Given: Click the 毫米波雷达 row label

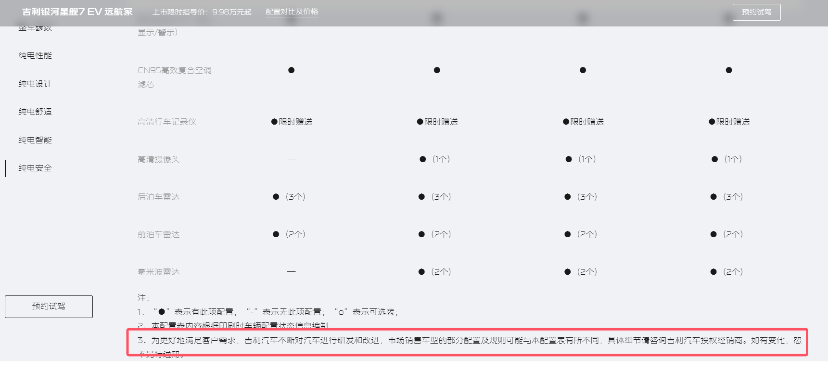Looking at the screenshot, I should (x=158, y=272).
